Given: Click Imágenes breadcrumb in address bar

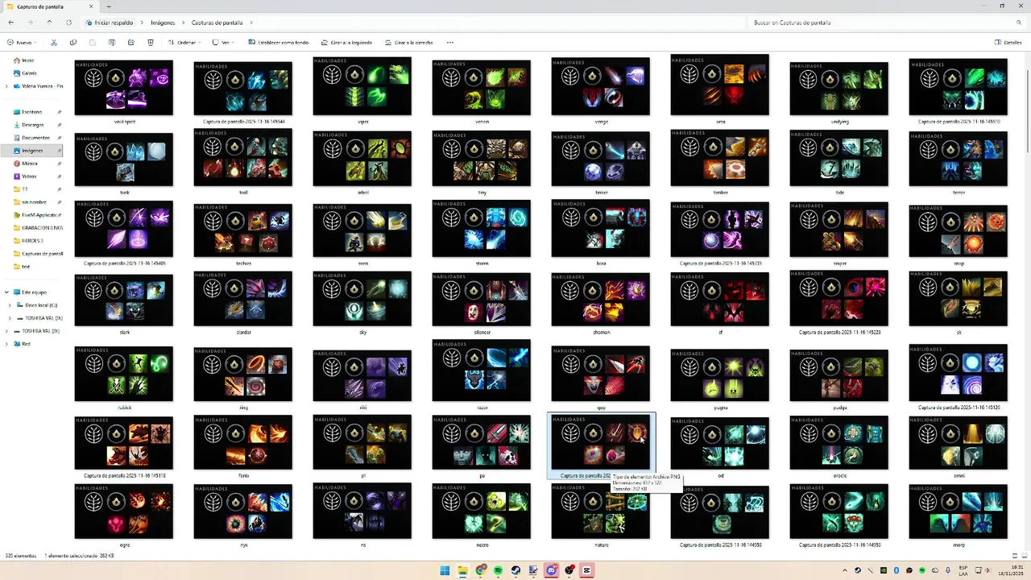Looking at the screenshot, I should (163, 23).
